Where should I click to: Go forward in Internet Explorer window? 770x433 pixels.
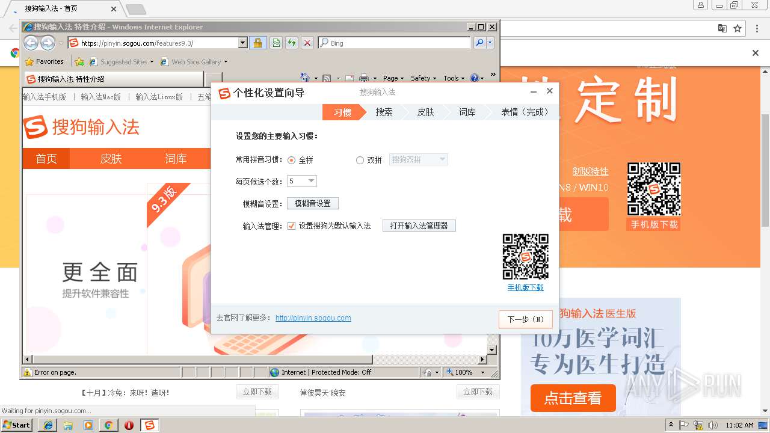(48, 43)
